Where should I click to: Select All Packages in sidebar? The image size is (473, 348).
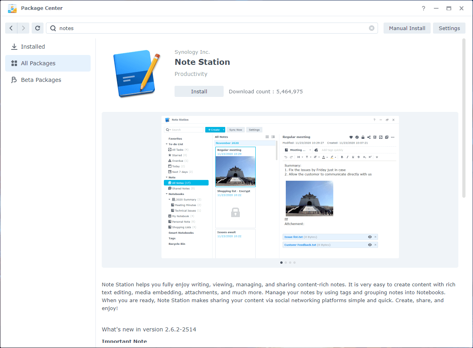click(48, 63)
